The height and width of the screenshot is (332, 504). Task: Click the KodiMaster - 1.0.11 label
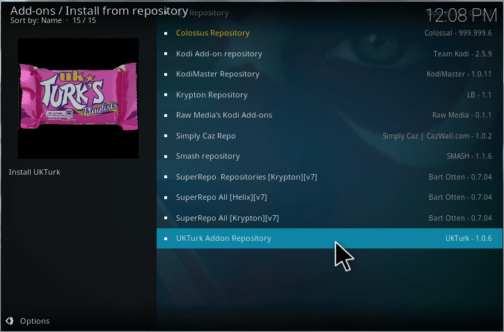(x=459, y=74)
